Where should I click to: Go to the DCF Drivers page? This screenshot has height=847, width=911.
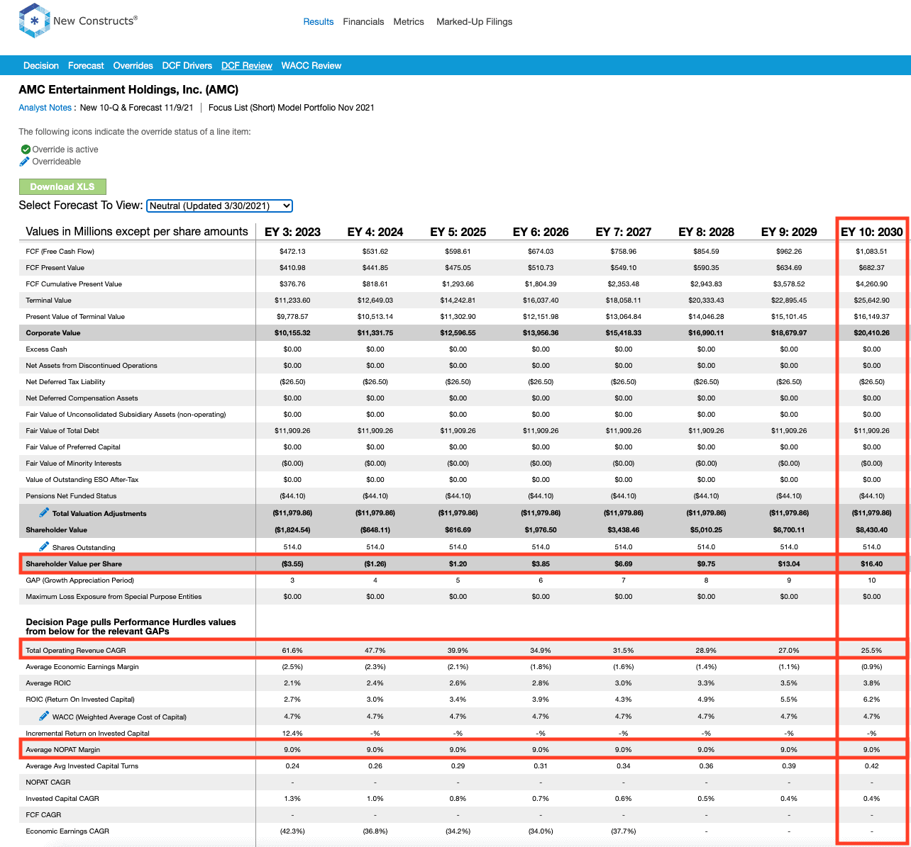[x=187, y=65]
